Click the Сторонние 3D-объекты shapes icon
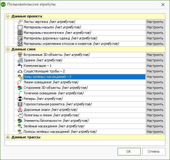The height and width of the screenshot is (160, 170). coord(20,88)
